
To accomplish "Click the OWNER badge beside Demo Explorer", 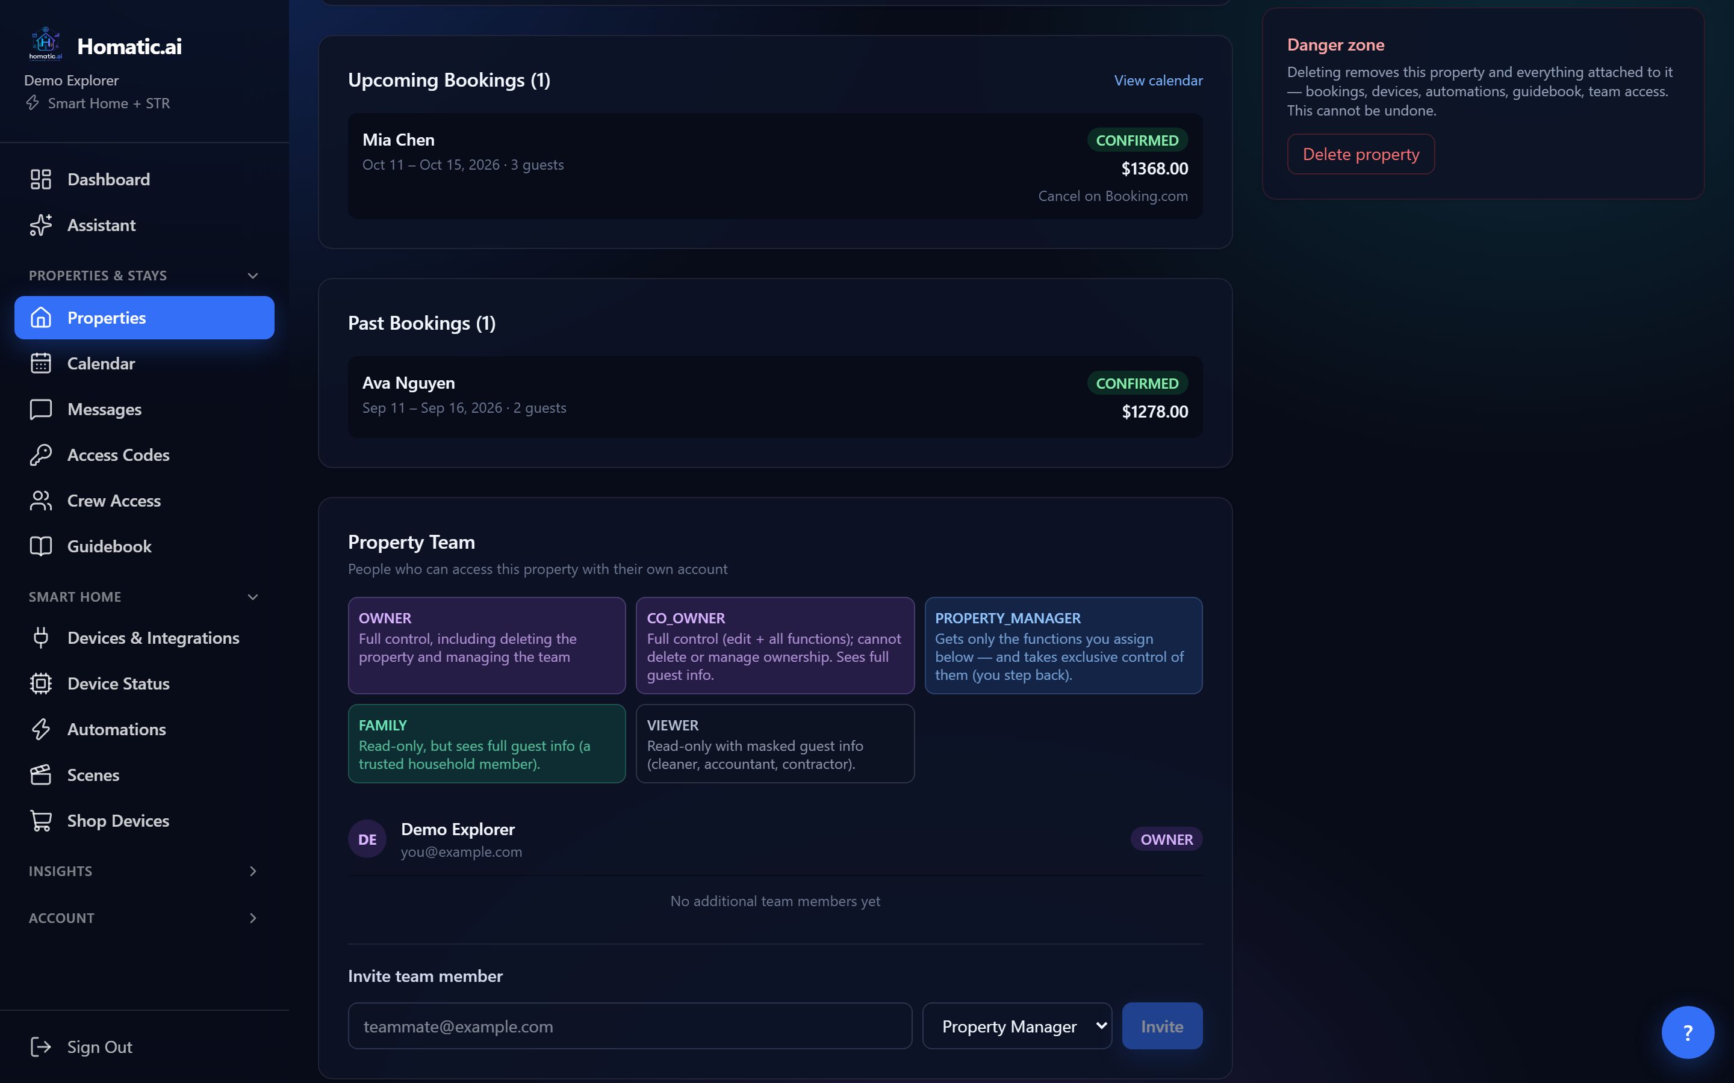I will (x=1166, y=839).
